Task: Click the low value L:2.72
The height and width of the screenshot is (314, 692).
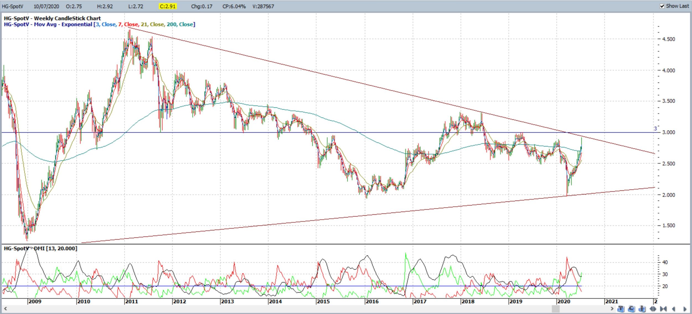Action: [x=136, y=6]
